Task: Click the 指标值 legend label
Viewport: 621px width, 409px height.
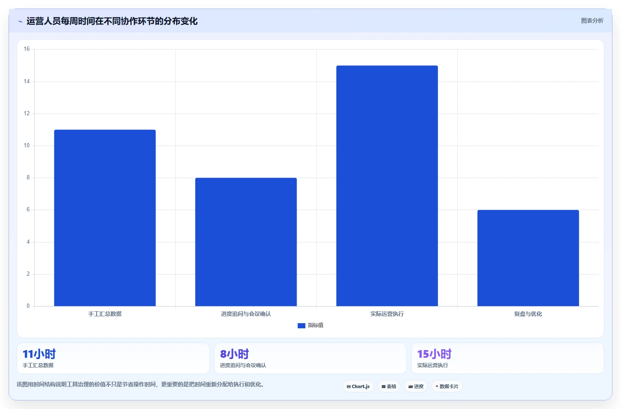Action: [x=315, y=325]
